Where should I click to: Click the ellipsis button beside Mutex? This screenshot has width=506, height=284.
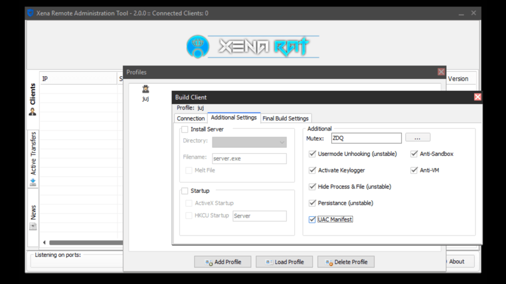(x=418, y=138)
